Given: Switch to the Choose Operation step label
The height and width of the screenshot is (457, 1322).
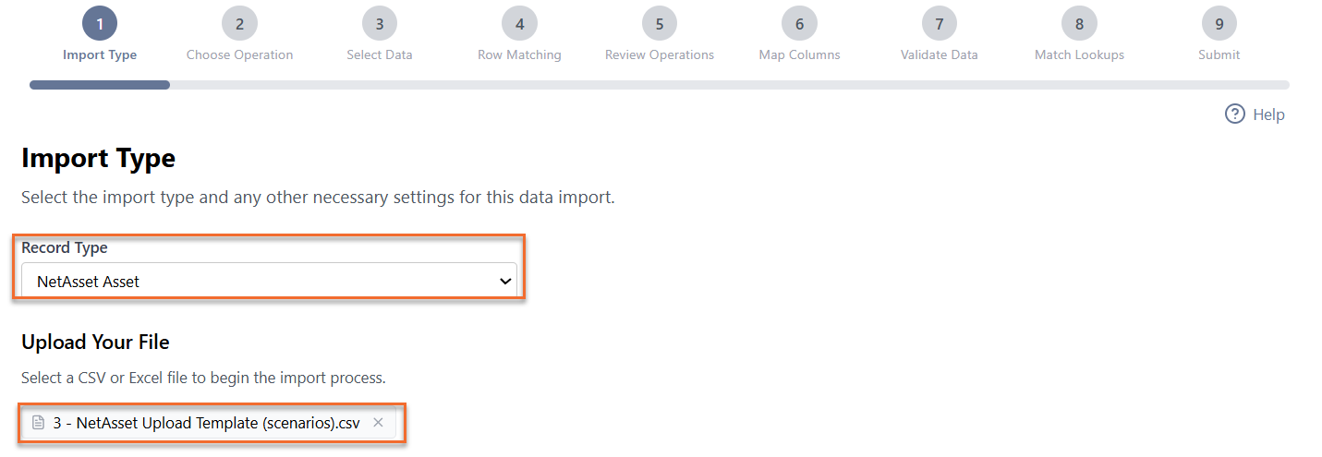Looking at the screenshot, I should 239,54.
